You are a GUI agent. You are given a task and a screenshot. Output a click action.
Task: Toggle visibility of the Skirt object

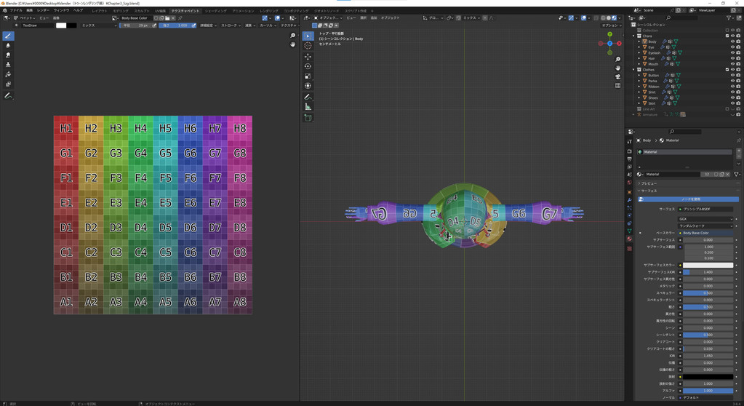(x=732, y=103)
